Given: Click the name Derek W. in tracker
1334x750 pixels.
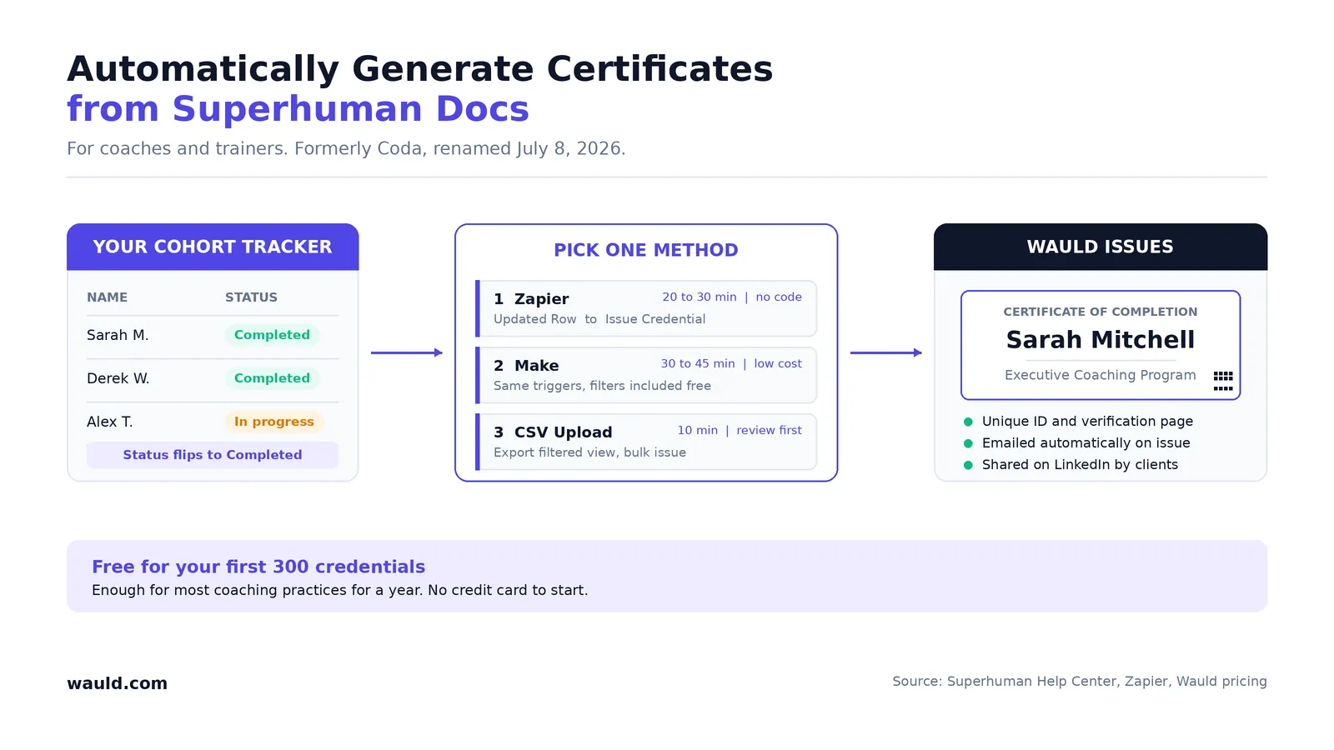Looking at the screenshot, I should 118,378.
